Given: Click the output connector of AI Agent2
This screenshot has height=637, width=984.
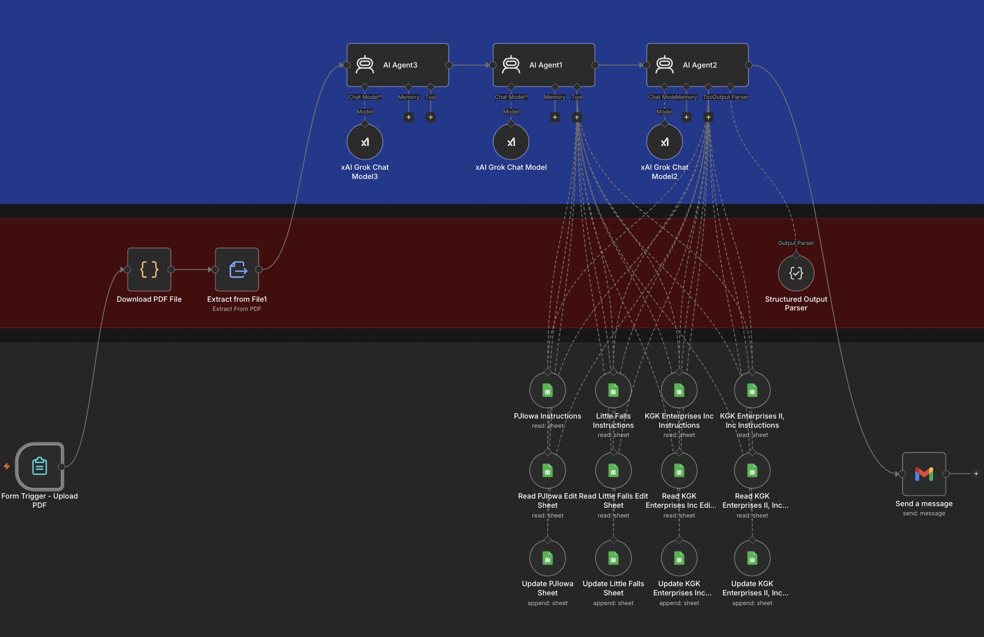Looking at the screenshot, I should tap(749, 65).
